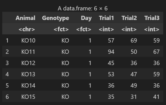Click the data.frame title caption
This screenshot has height=105, width=166.
(83, 8)
